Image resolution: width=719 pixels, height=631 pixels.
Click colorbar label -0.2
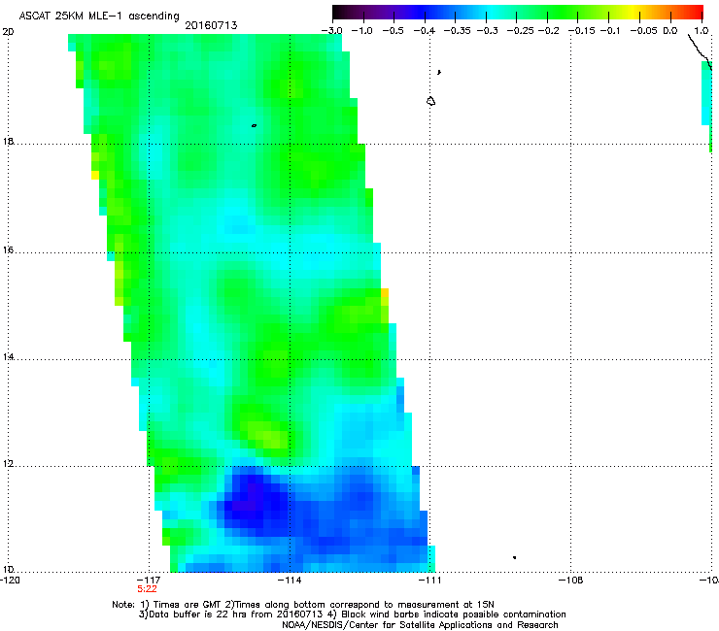[x=548, y=31]
